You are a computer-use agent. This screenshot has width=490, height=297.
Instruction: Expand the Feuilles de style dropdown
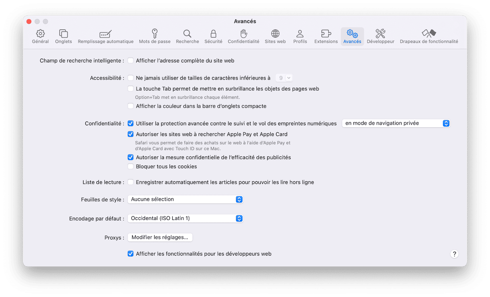point(185,199)
